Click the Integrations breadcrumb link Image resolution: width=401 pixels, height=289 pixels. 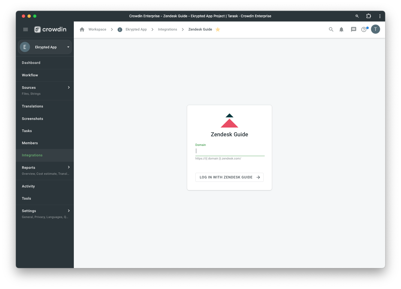(167, 29)
